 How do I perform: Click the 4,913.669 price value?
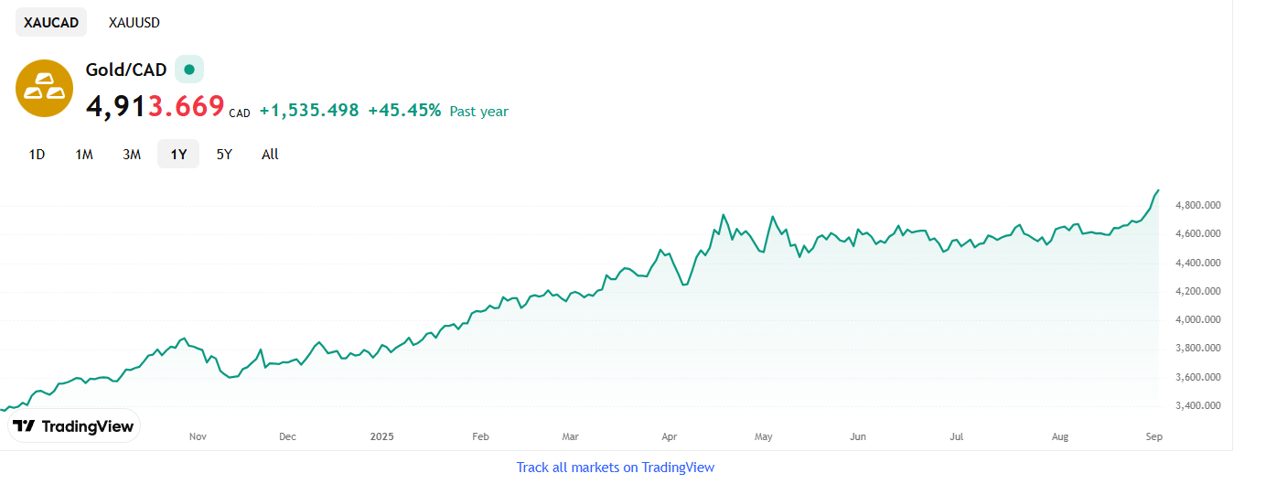(155, 107)
